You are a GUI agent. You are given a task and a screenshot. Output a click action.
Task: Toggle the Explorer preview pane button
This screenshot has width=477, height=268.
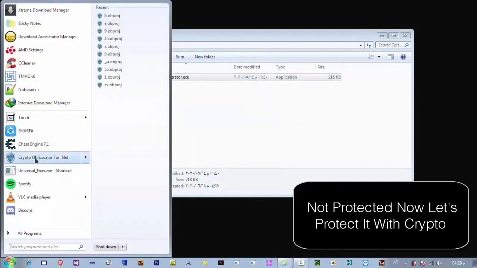[391, 57]
